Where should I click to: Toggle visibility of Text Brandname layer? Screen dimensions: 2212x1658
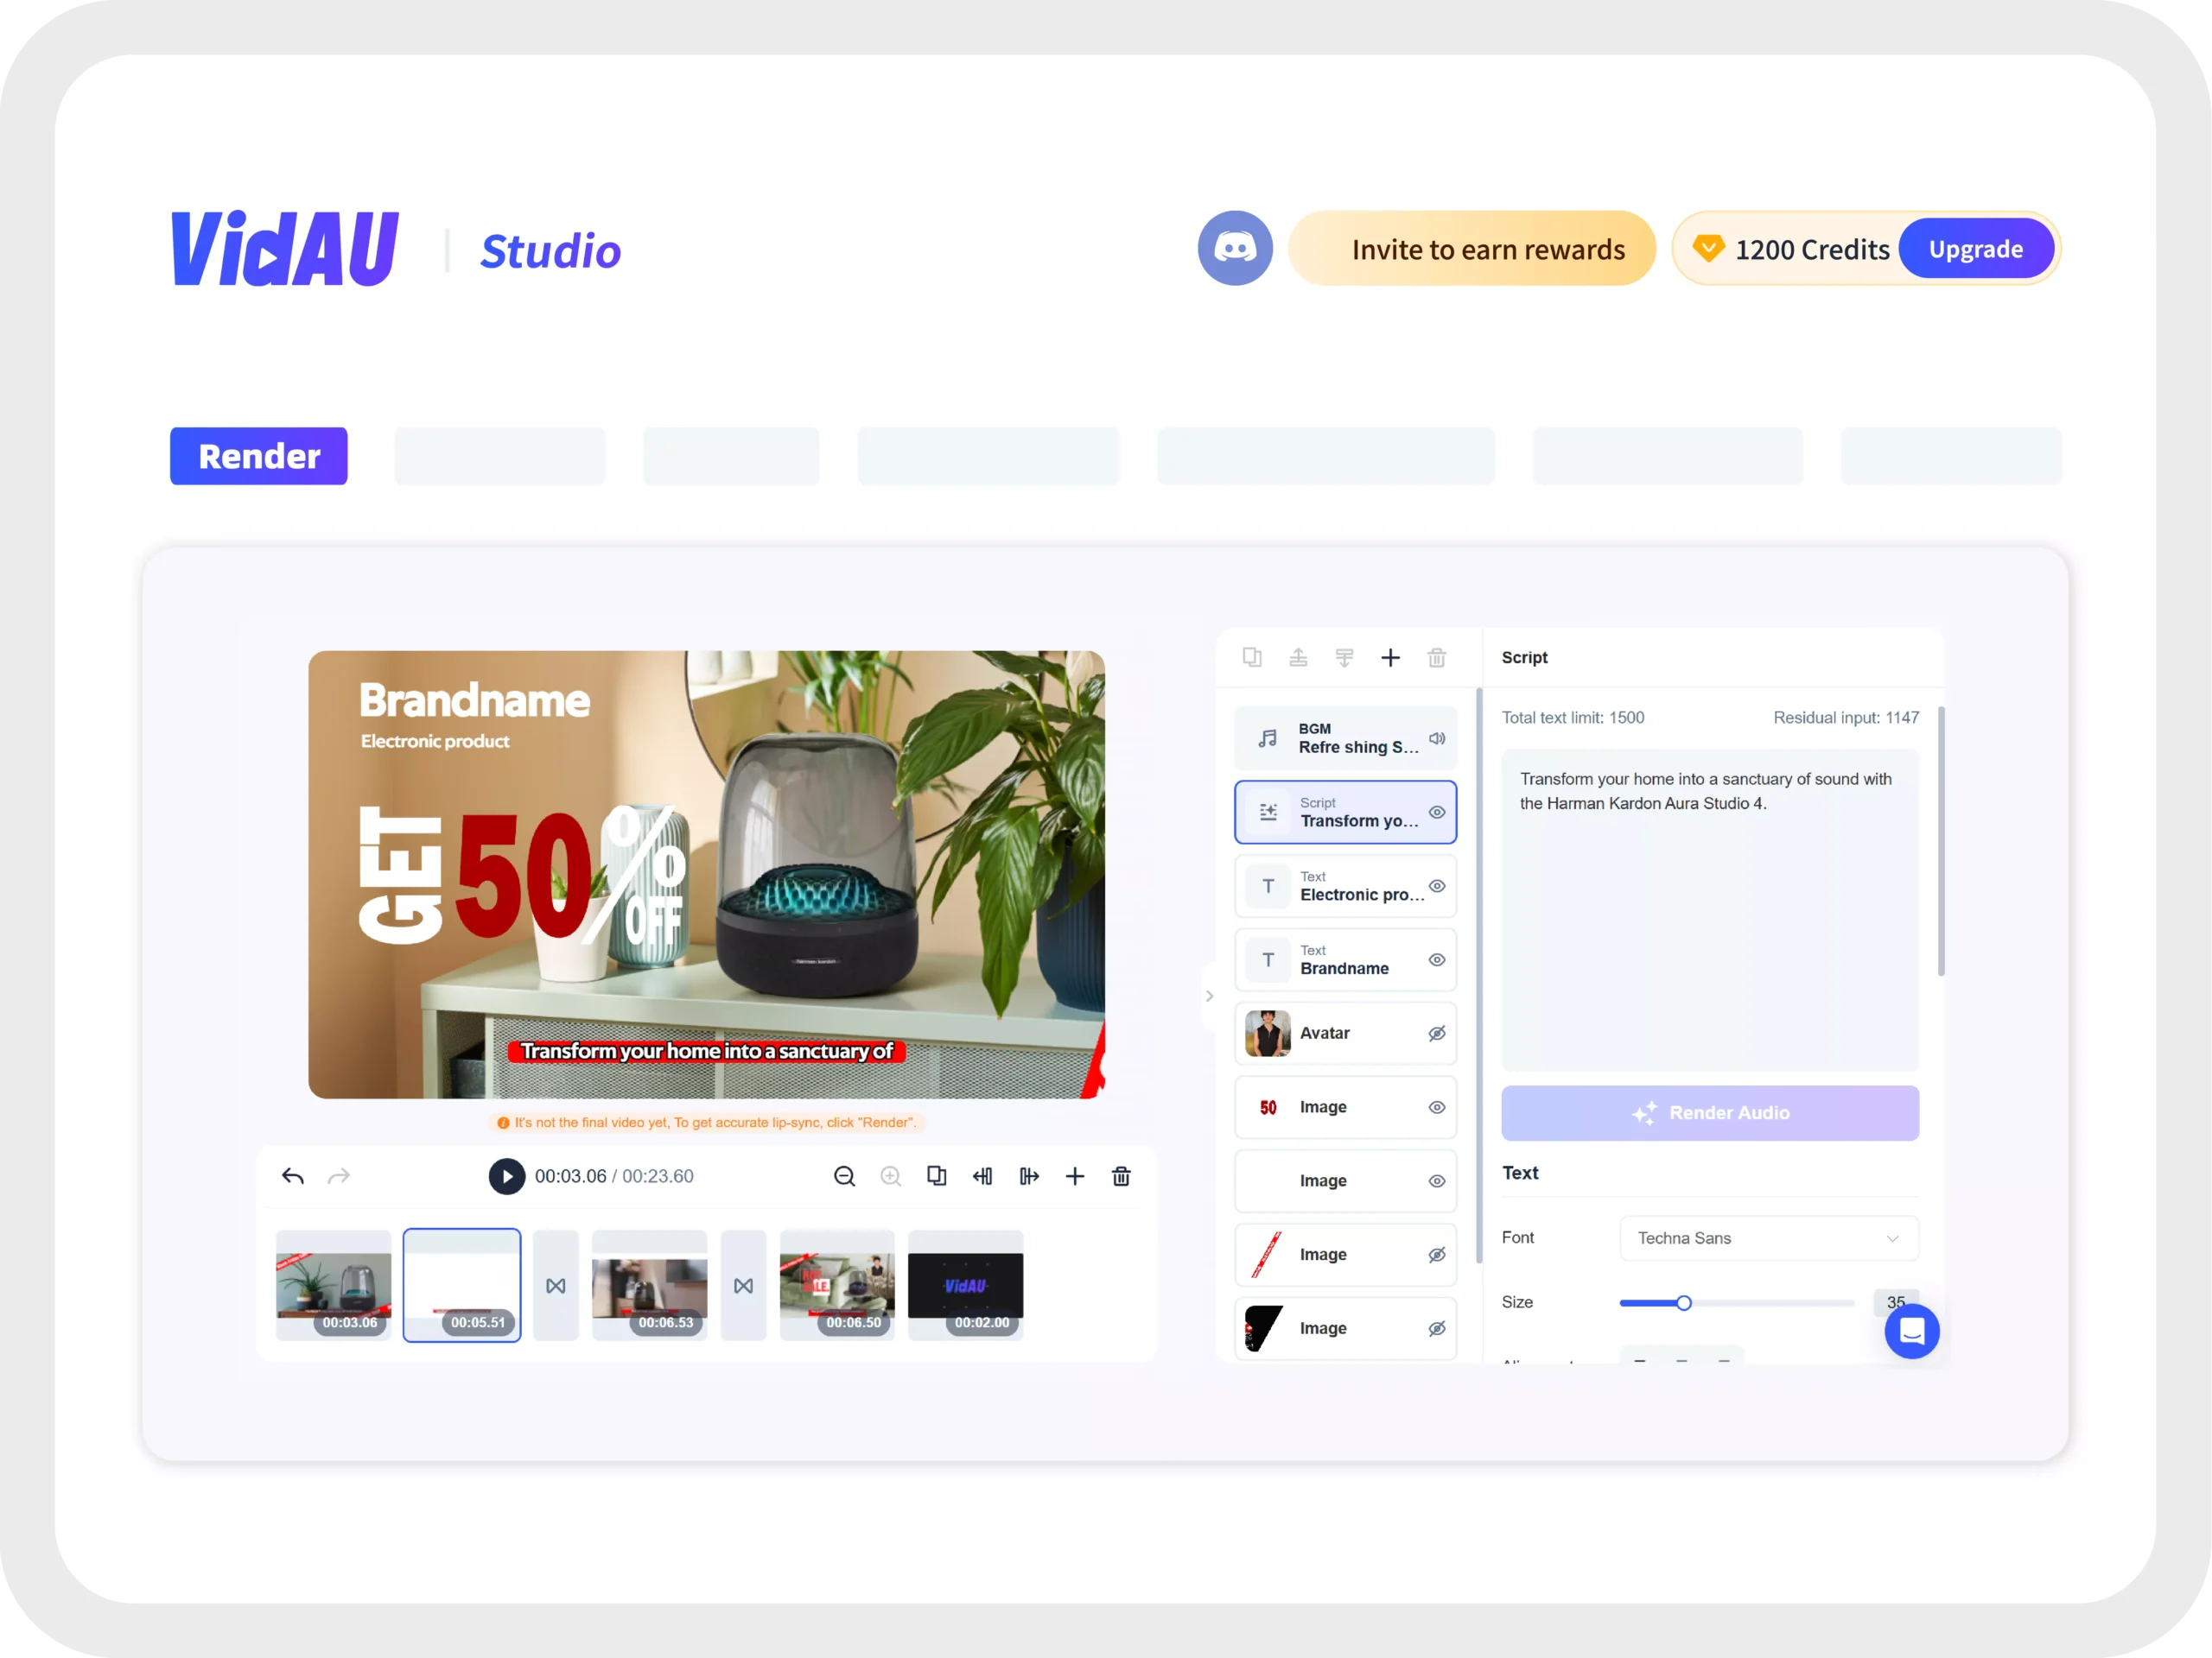coord(1437,959)
